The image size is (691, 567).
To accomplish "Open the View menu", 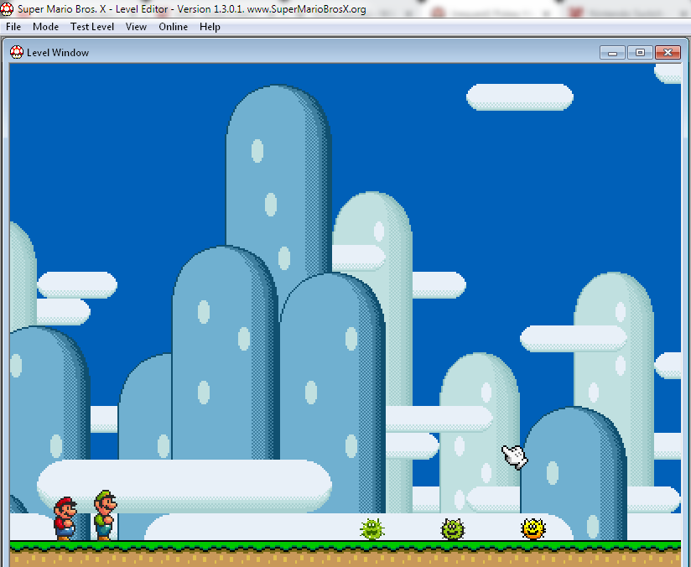I will (136, 27).
